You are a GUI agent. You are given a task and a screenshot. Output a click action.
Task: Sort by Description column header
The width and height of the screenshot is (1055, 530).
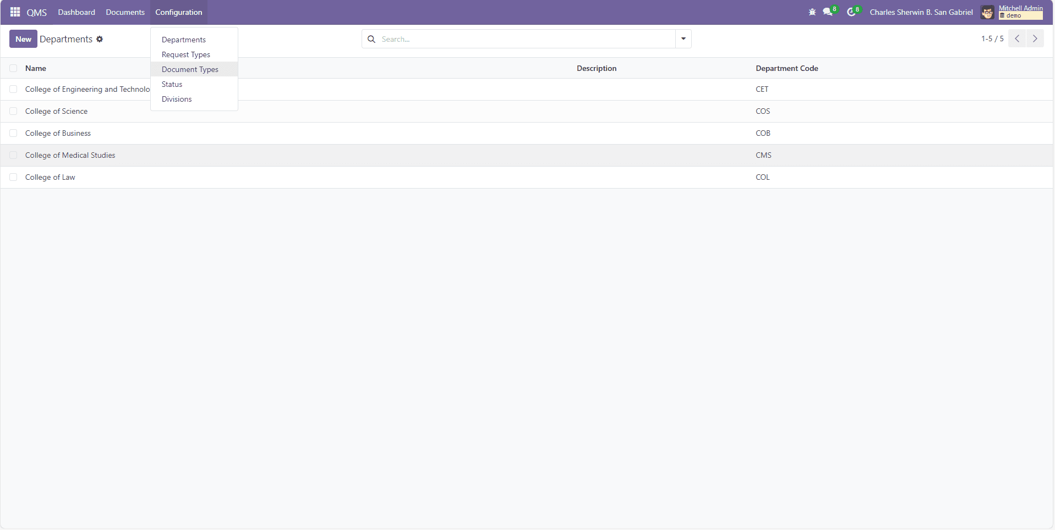coord(597,68)
